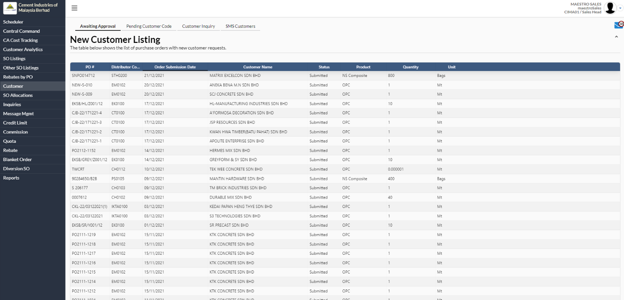Image resolution: width=624 pixels, height=300 pixels.
Task: Select Other SO Listings in sidebar
Action: [33, 68]
